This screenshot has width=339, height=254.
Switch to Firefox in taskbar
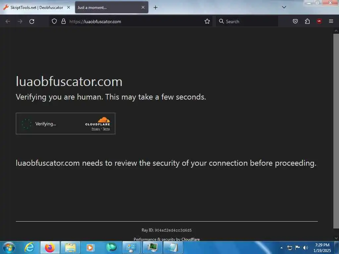pos(50,247)
